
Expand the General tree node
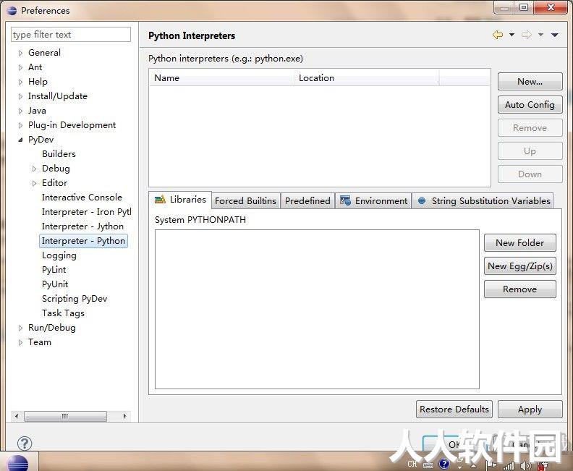point(20,53)
